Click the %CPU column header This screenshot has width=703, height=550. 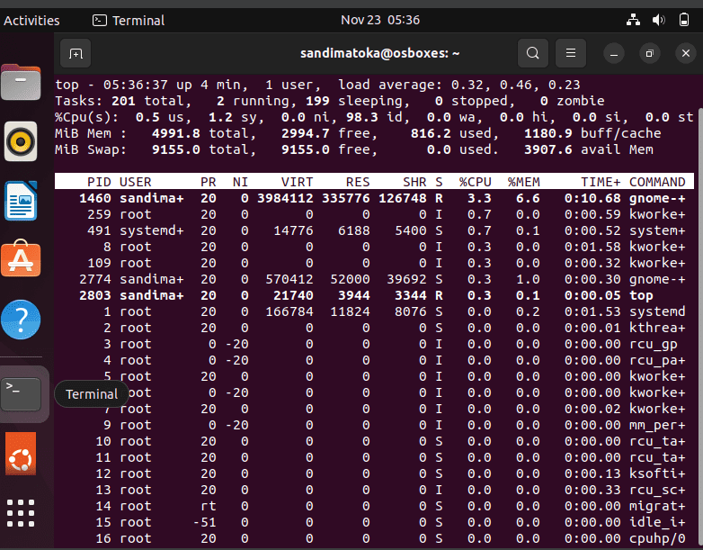point(476,182)
